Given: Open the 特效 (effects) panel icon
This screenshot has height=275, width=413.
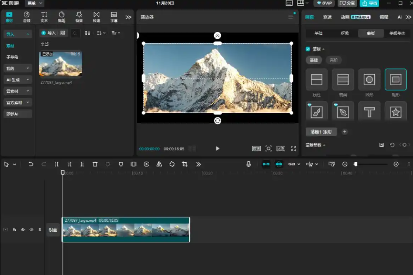Looking at the screenshot, I should [x=79, y=17].
